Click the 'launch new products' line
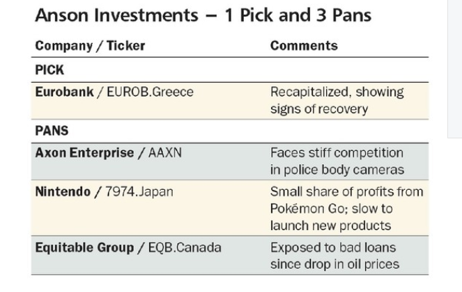The image size is (462, 292). [330, 226]
